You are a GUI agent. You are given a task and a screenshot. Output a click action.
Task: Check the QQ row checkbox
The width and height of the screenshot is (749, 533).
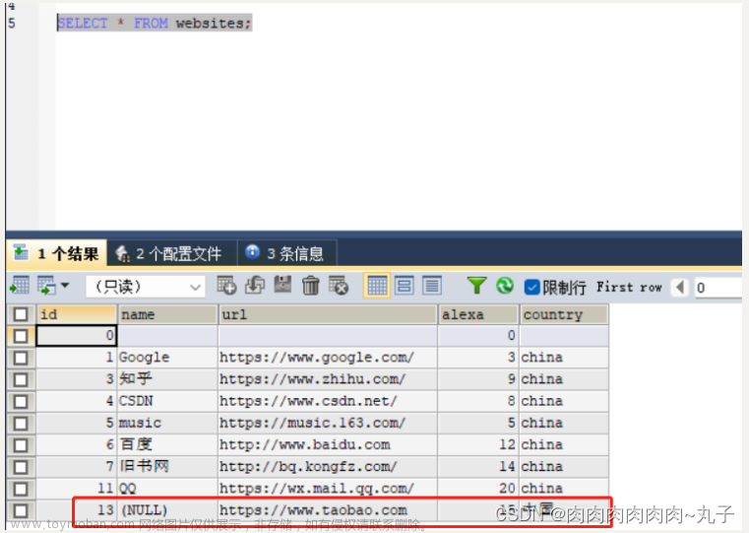tap(21, 489)
